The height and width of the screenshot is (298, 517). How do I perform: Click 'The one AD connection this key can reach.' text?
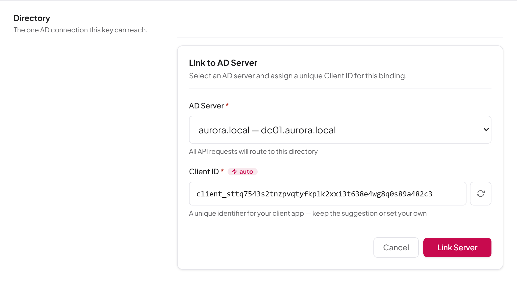click(81, 30)
